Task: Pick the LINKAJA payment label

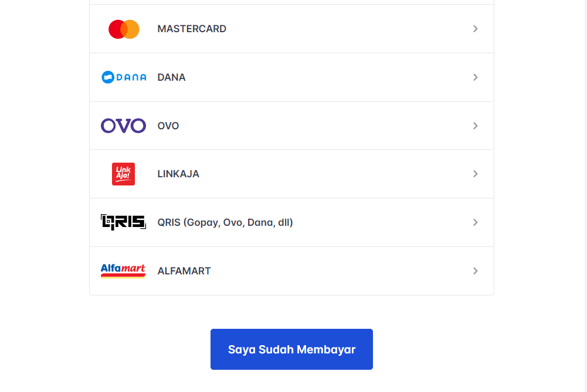Action: 178,174
